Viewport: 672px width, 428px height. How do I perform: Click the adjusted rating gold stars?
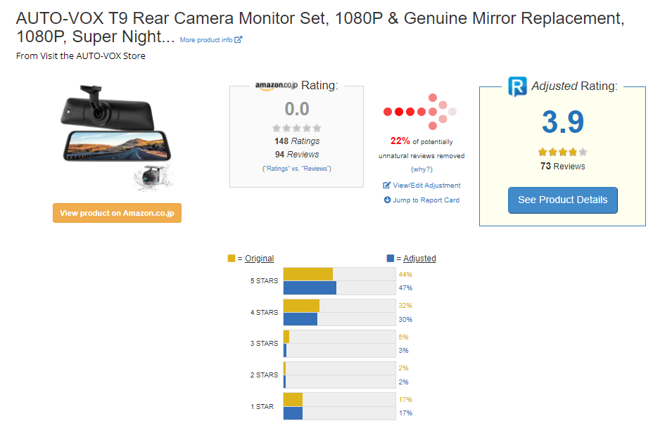click(x=562, y=152)
